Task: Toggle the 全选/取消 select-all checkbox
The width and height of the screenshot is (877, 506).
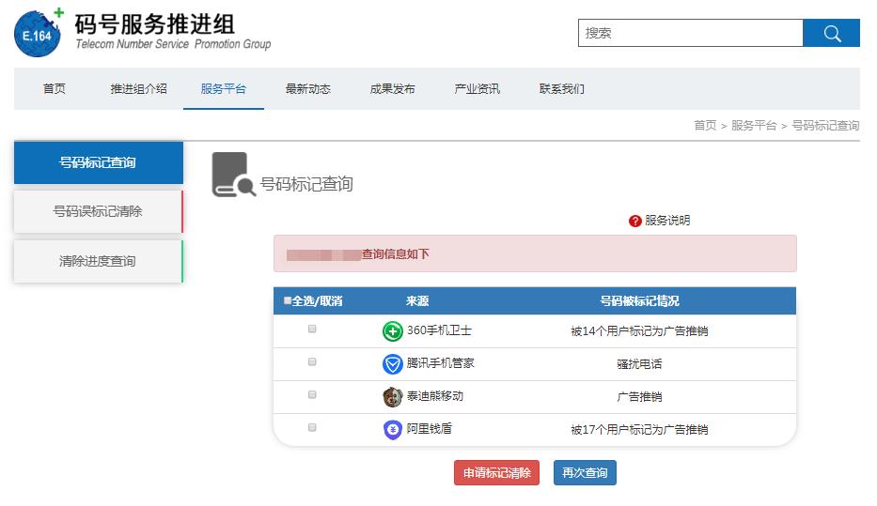Action: point(288,300)
